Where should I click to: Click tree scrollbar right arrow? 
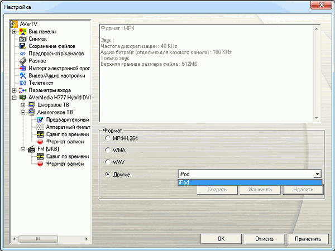pos(87,239)
